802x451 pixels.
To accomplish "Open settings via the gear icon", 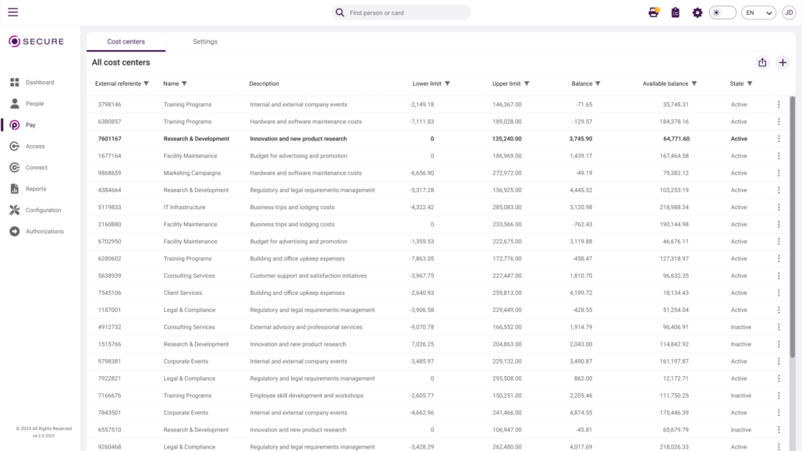I will click(697, 12).
